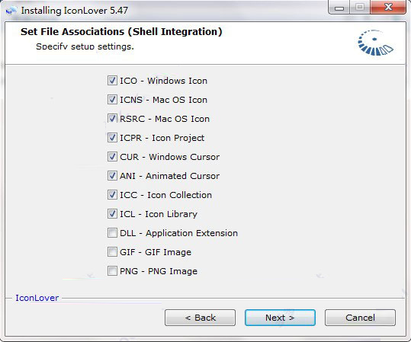Enable PNG - PNG Image association

(112, 271)
